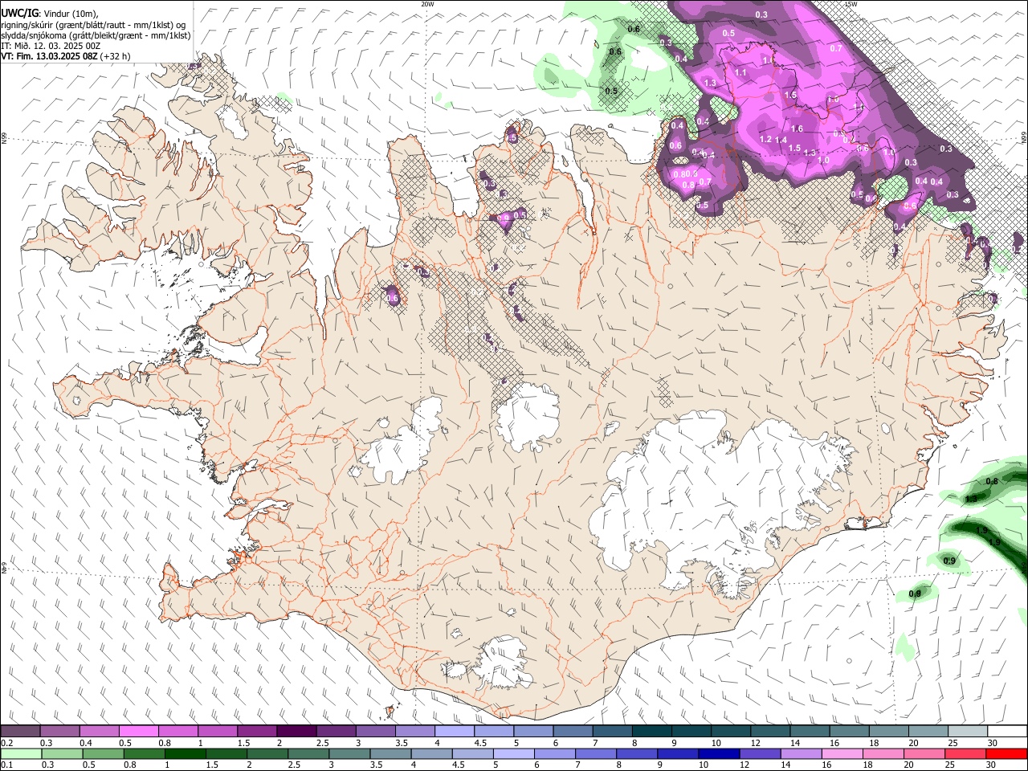Click the bottom legend row's light pink 16 swatch

[842, 753]
